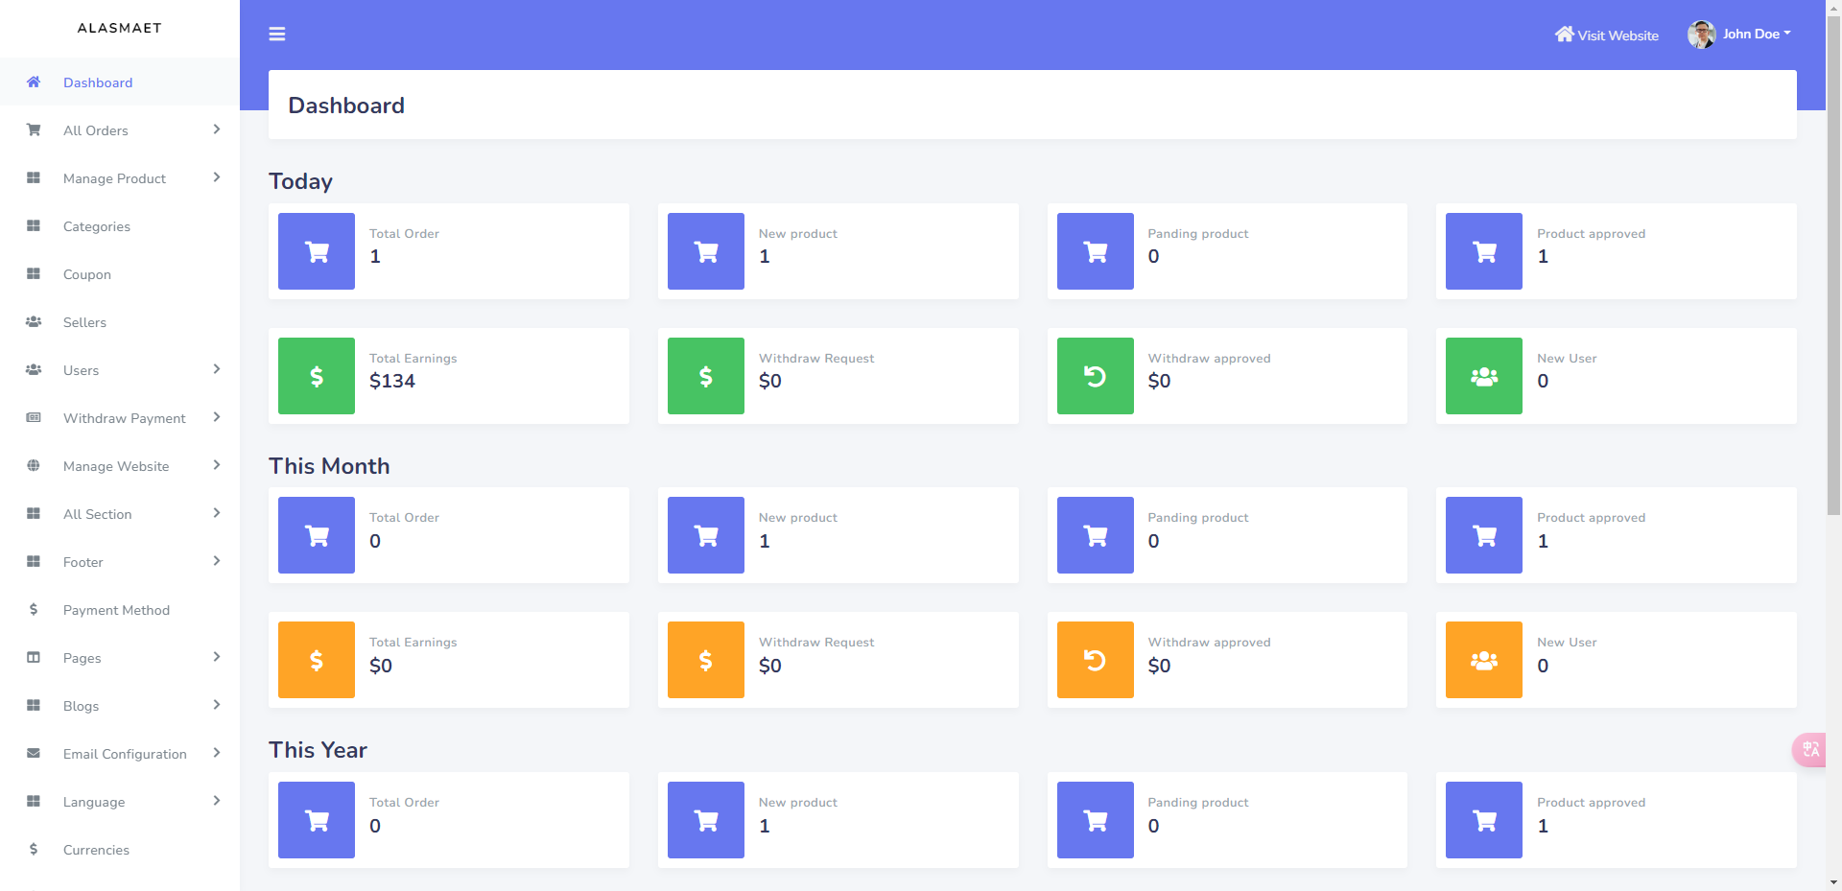
Task: Click the dollar icon beside Payment Method
Action: 34,610
